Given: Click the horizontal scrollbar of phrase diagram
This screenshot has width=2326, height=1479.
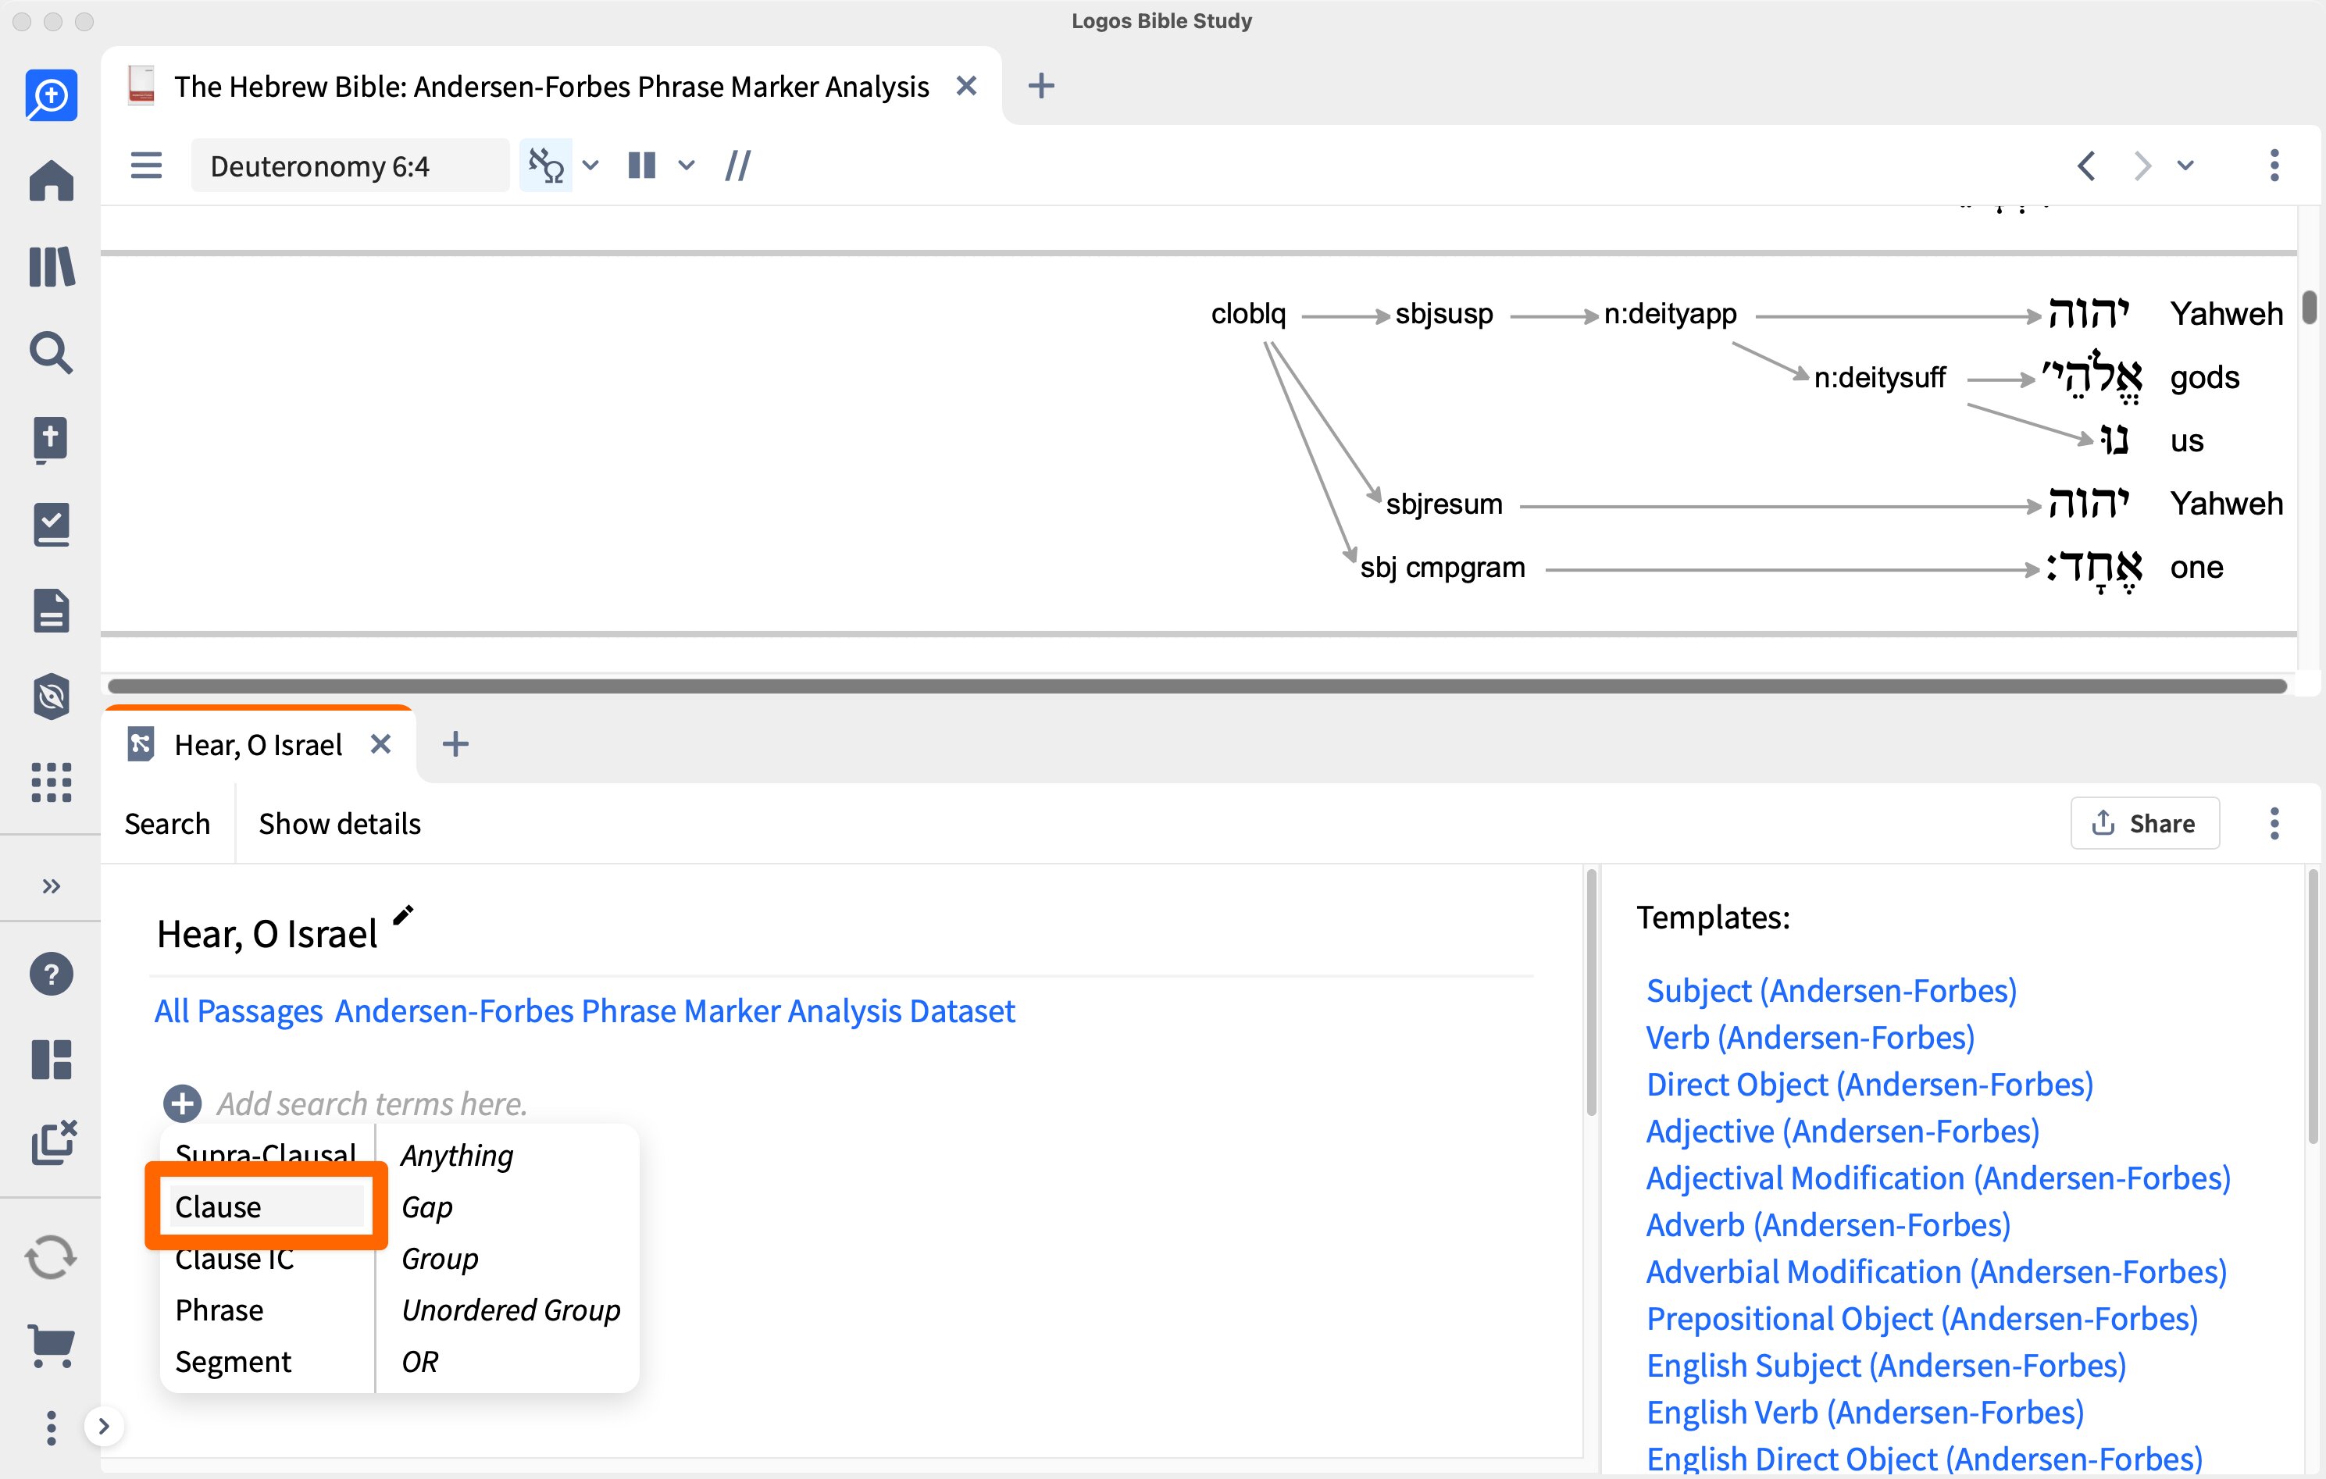Looking at the screenshot, I should click(1198, 686).
